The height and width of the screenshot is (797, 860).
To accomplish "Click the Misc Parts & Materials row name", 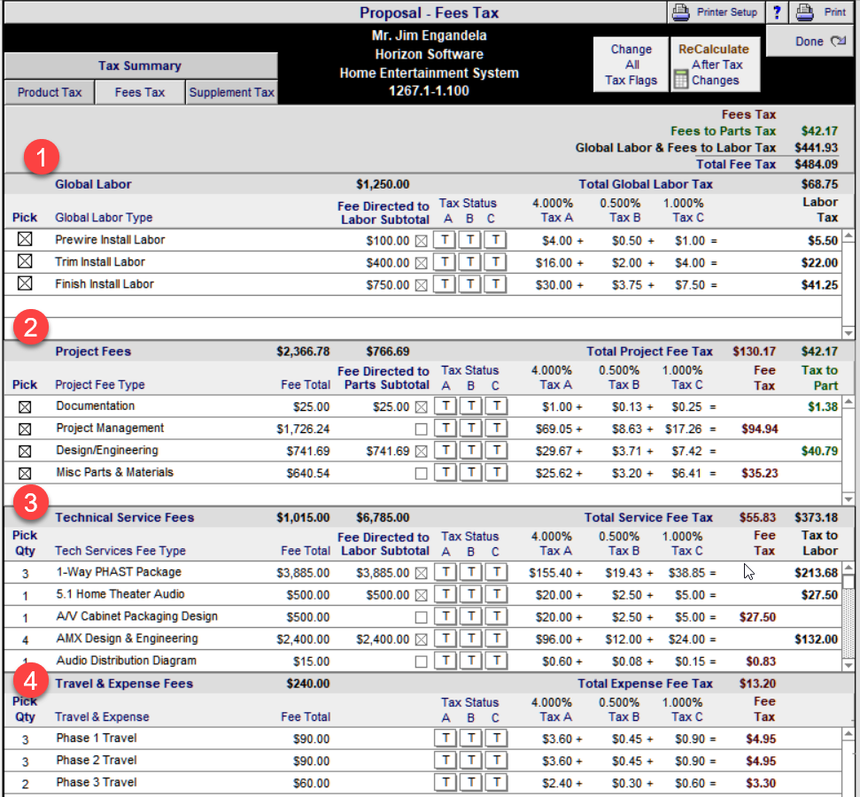I will 114,472.
